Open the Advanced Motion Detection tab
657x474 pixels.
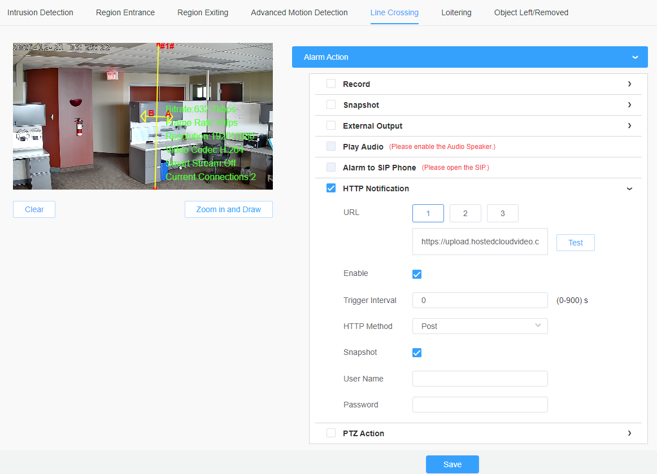(x=299, y=12)
